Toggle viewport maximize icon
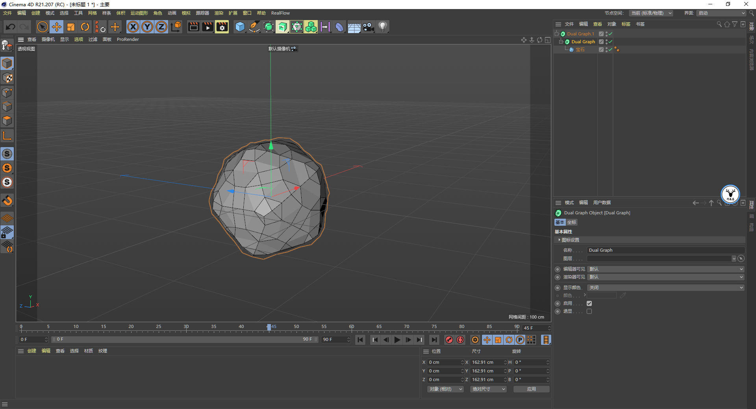Image resolution: width=756 pixels, height=409 pixels. tap(547, 40)
